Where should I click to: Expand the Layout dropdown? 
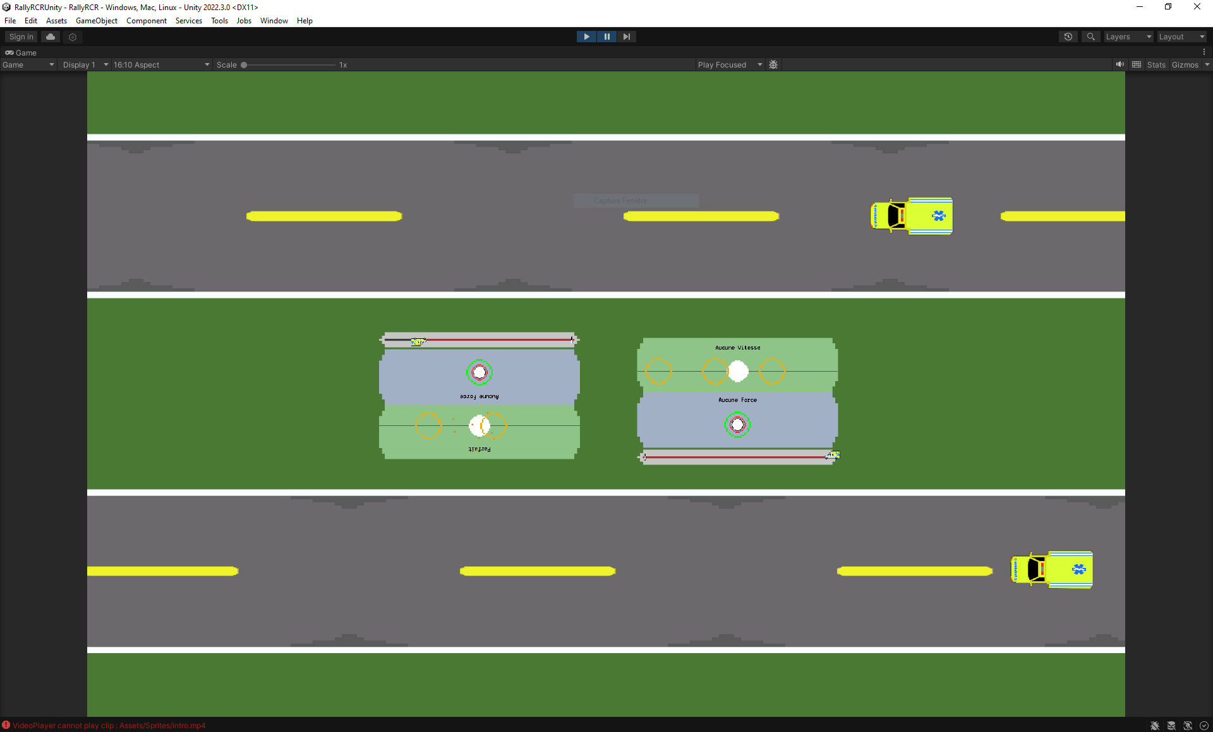click(x=1181, y=37)
